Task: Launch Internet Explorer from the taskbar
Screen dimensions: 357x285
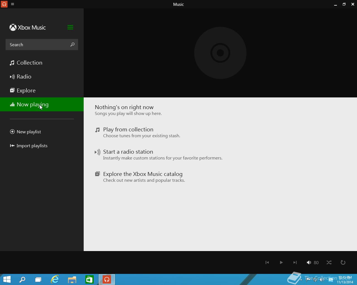Action: 55,279
